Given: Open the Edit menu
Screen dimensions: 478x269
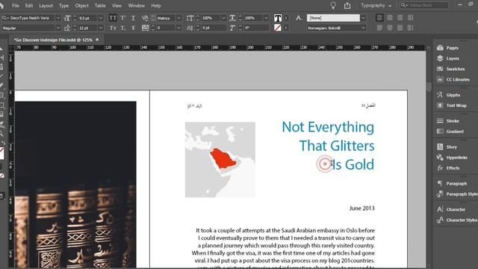Looking at the screenshot, I should (x=29, y=5).
